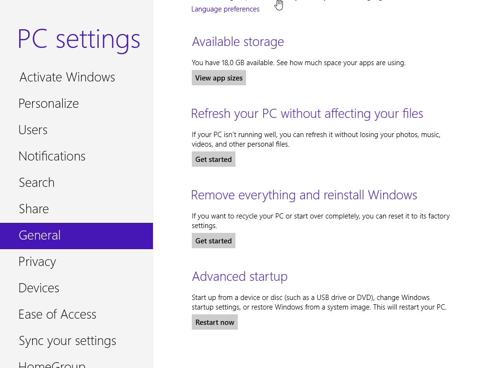Click the Refresh your PC without affecting heading
This screenshot has width=491, height=368.
coord(307,114)
